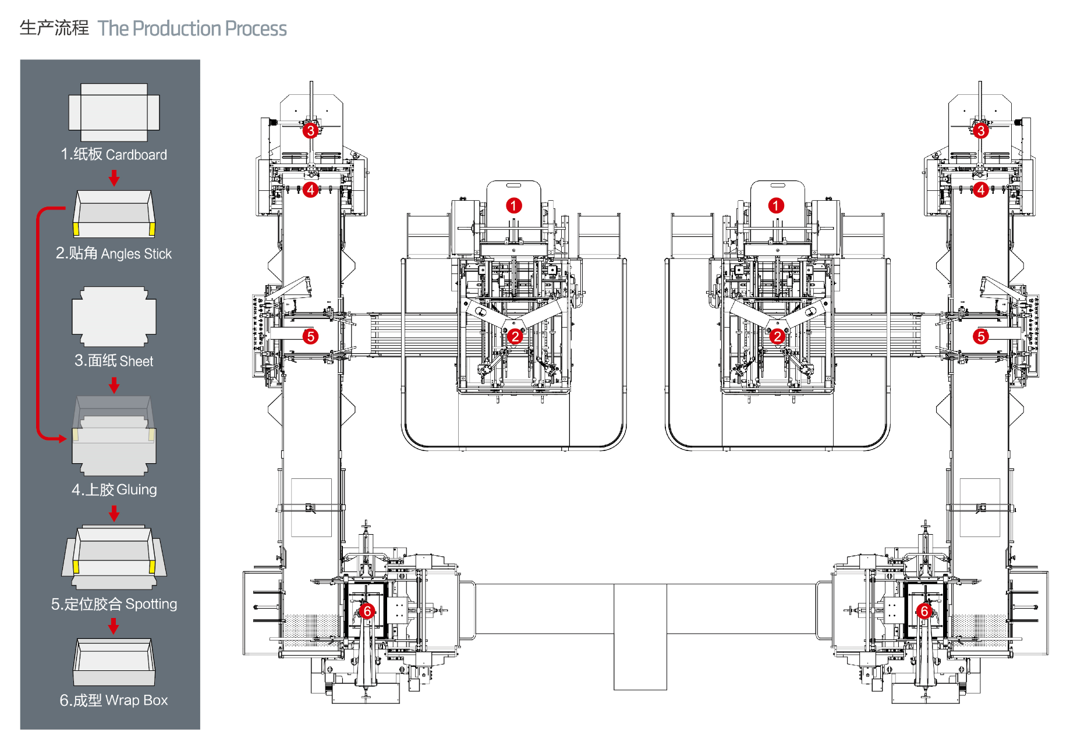The image size is (1070, 746).
Task: Click the "5.定位胶合 Spotting" label
Action: click(114, 604)
